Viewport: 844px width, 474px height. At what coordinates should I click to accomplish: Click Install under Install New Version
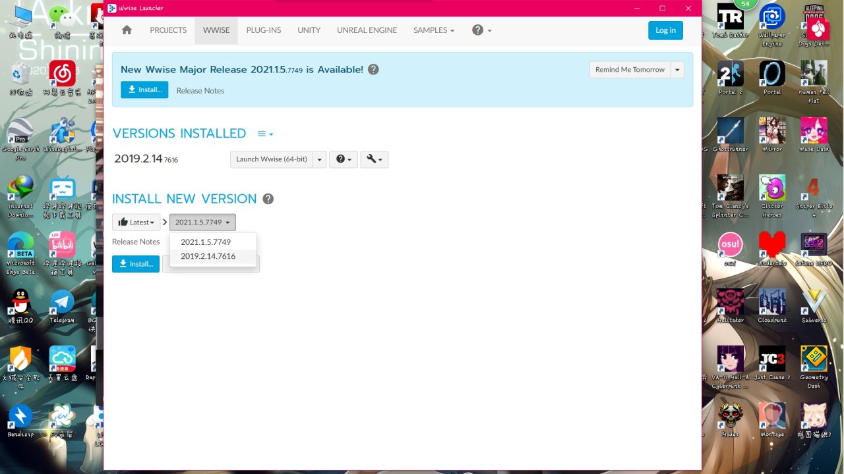[136, 264]
